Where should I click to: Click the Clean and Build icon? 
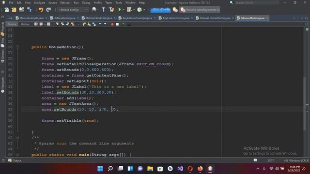tap(111, 10)
